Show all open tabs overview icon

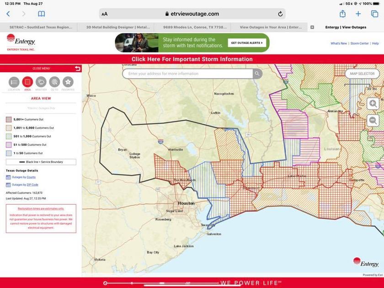tap(375, 14)
